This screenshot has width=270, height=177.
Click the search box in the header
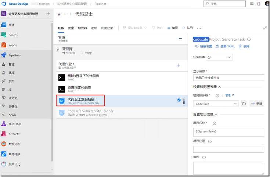(x=224, y=4)
